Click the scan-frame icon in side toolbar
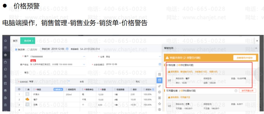The width and height of the screenshot is (264, 114). [x=159, y=98]
